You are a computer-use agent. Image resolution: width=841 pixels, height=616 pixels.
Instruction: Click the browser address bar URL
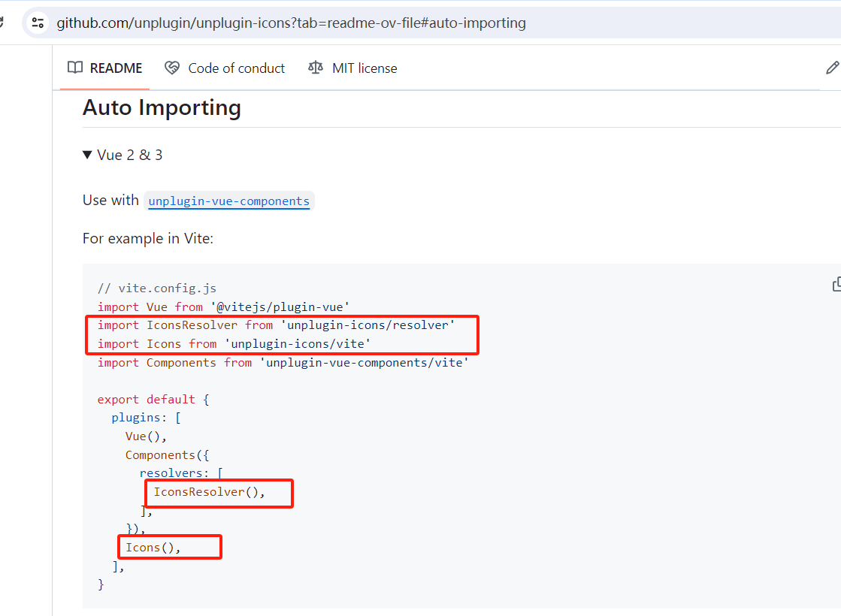291,23
